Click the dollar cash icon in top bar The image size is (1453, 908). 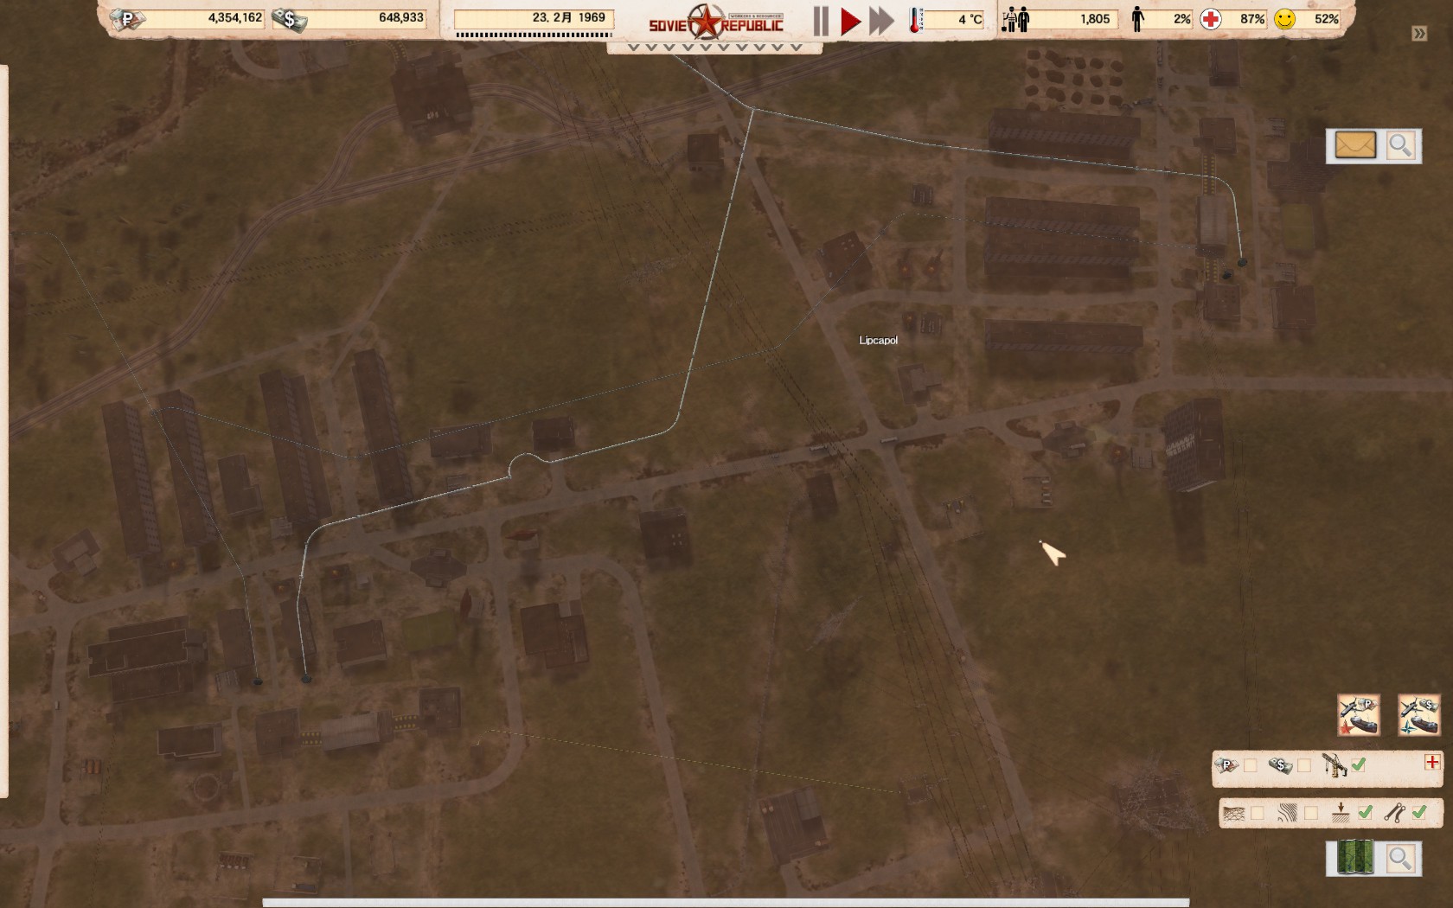pyautogui.click(x=290, y=19)
